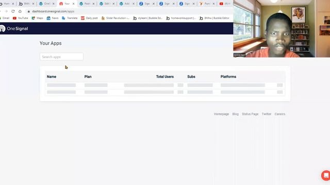Open the Twitter footer link
The height and width of the screenshot is (185, 330).
[x=267, y=114]
